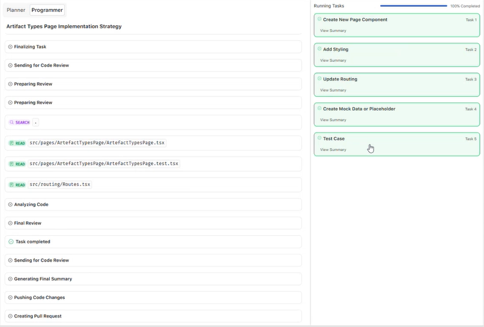Click Create New Page Component check icon
The height and width of the screenshot is (327, 484).
319,19
